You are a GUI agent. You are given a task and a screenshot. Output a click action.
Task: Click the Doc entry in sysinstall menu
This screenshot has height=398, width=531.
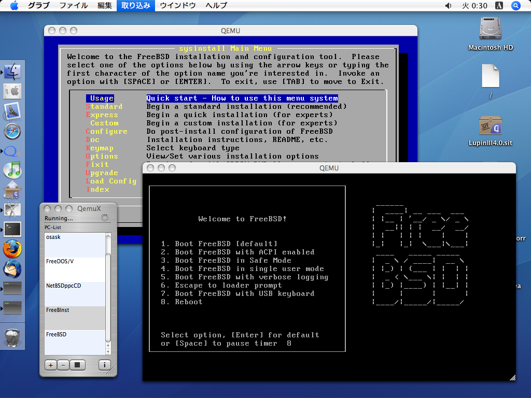93,140
